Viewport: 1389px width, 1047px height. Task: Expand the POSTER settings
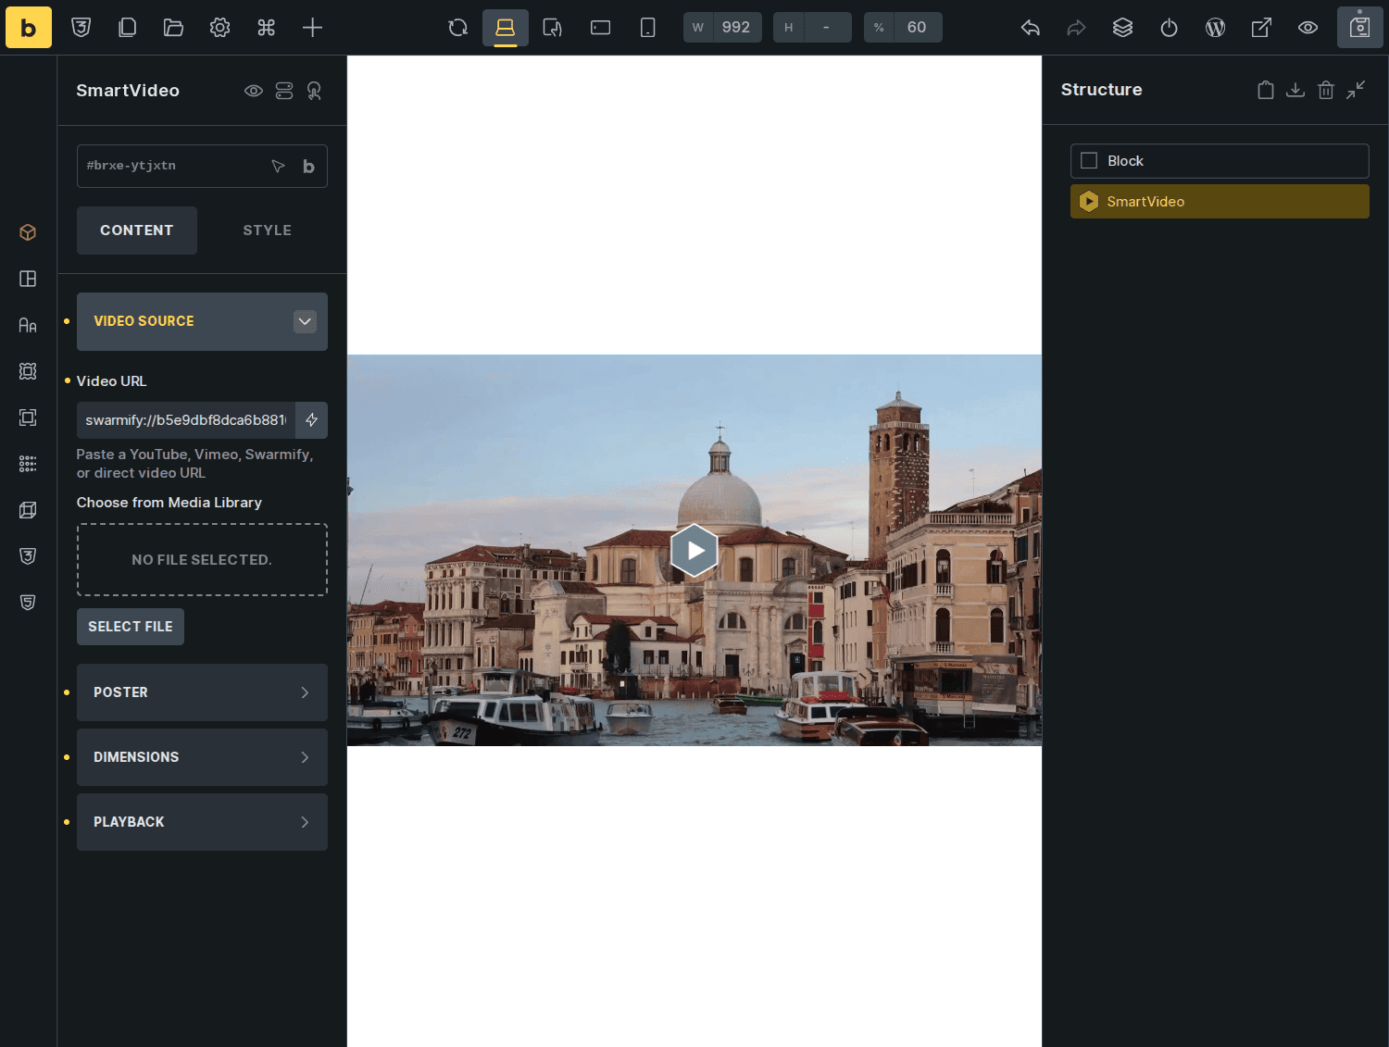click(202, 692)
